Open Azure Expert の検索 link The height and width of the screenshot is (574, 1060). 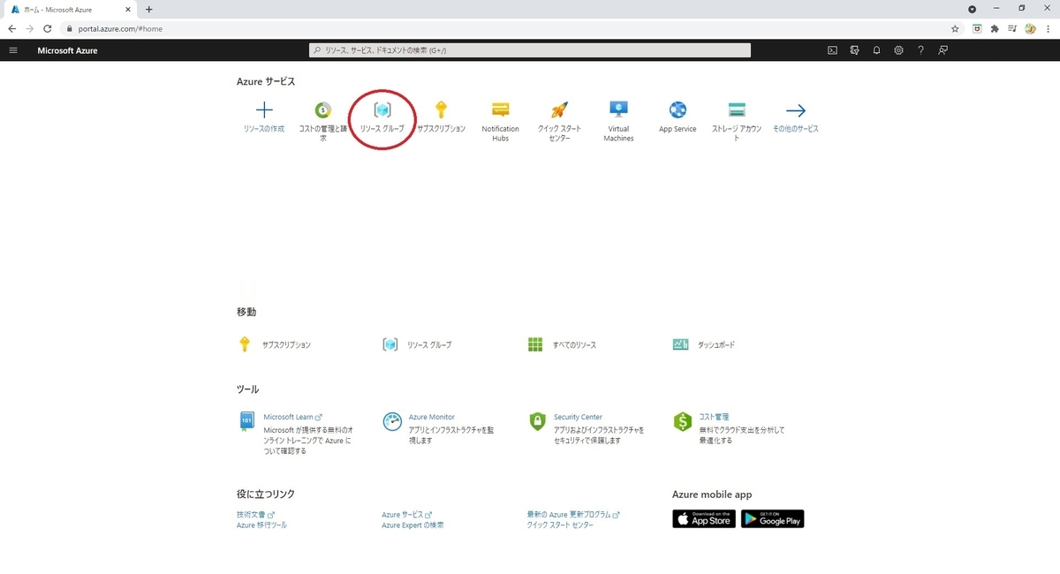point(413,525)
